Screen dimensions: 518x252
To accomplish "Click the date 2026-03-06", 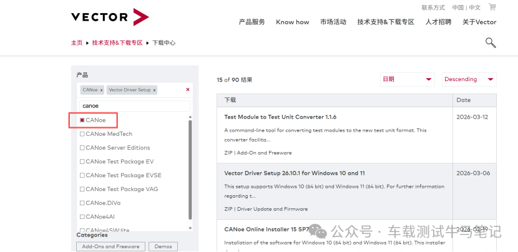I will 473,173.
